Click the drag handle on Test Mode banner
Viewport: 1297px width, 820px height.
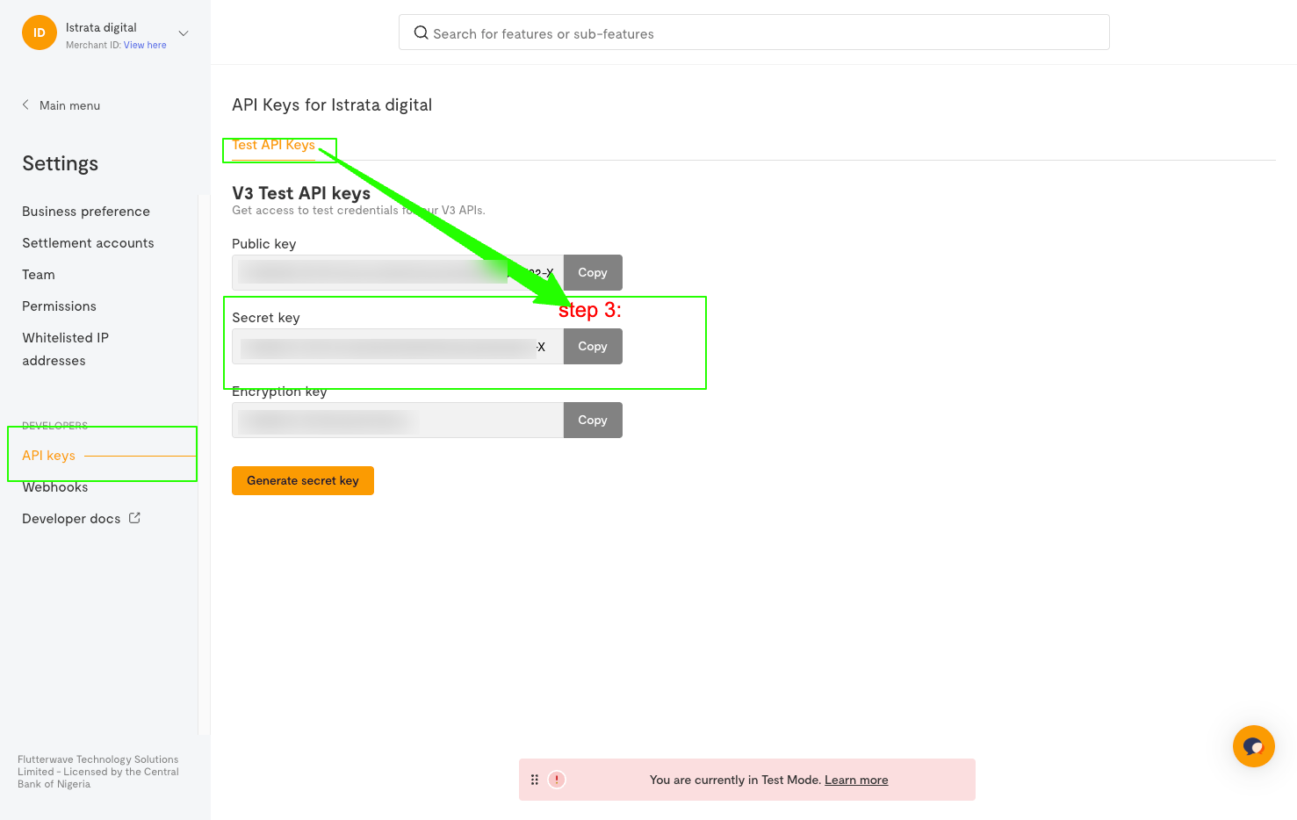pos(535,780)
